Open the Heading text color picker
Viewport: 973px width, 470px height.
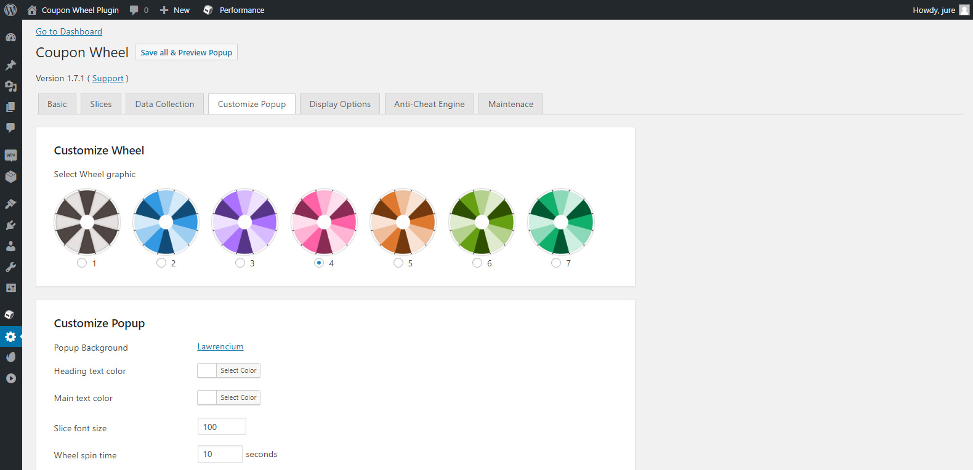229,370
